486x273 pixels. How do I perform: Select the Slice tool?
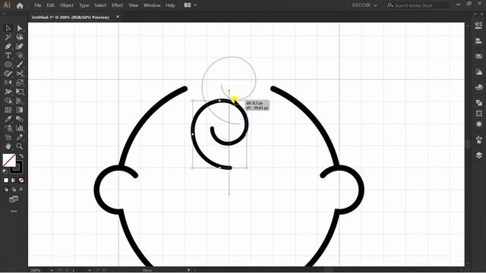tap(20, 137)
